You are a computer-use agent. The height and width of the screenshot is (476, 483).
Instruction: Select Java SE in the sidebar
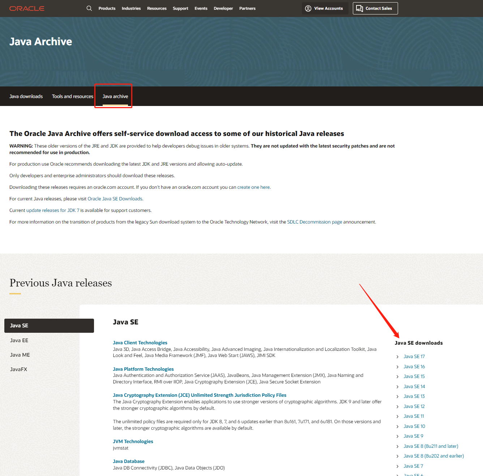coord(49,326)
